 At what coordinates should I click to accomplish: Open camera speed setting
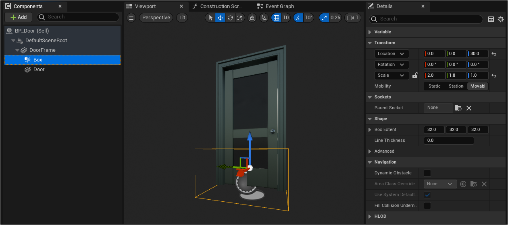pyautogui.click(x=353, y=18)
